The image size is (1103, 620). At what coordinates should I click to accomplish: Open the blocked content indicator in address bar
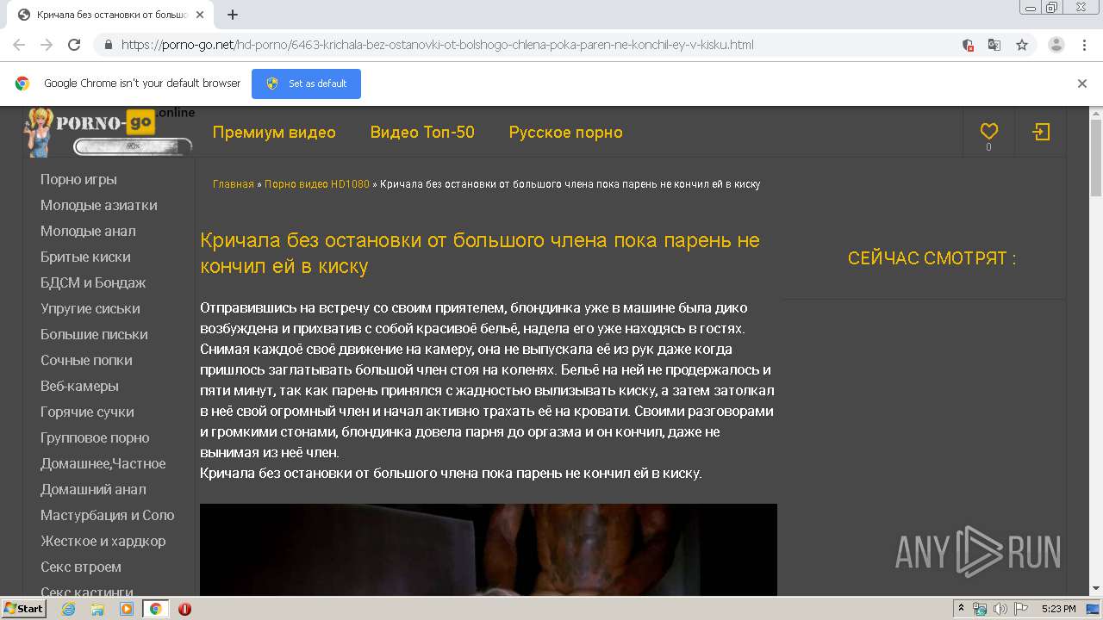click(968, 45)
